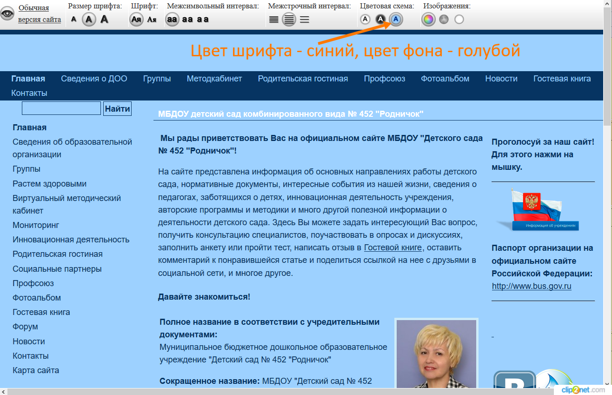Viewport: 612px width, 395px height.
Task: Choose the serif font option
Action: pyautogui.click(x=152, y=20)
